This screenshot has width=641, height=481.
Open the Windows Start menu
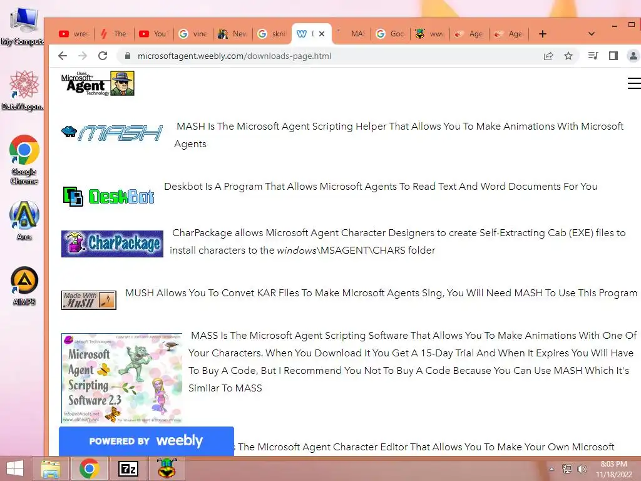[x=15, y=468]
